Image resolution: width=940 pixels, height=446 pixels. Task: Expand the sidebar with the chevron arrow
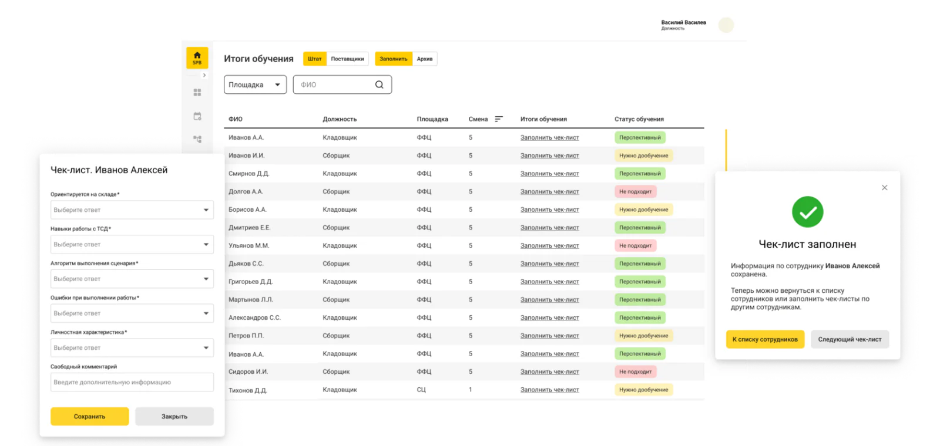pyautogui.click(x=204, y=75)
